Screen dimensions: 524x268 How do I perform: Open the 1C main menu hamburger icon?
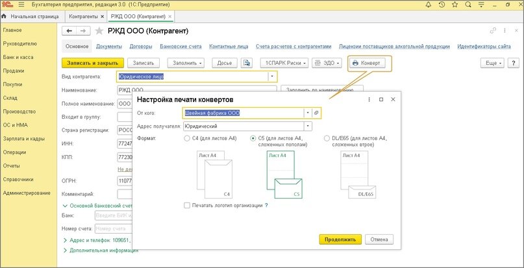(21, 5)
